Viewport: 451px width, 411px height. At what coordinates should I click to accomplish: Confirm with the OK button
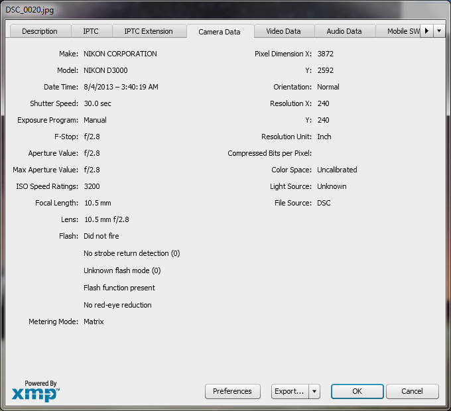[x=357, y=391]
